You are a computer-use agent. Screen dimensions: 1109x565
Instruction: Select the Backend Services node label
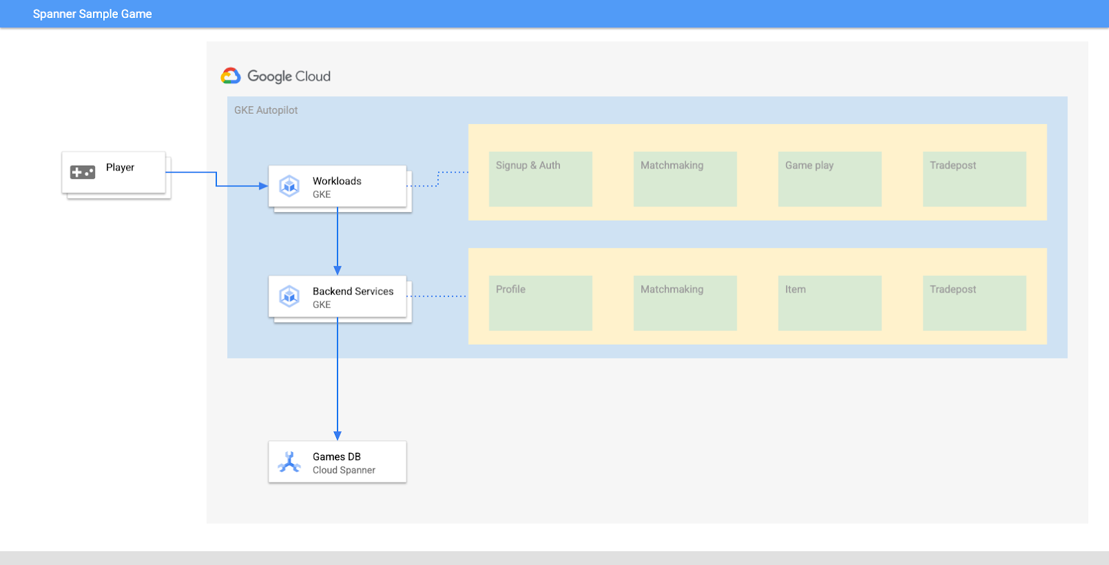point(353,291)
